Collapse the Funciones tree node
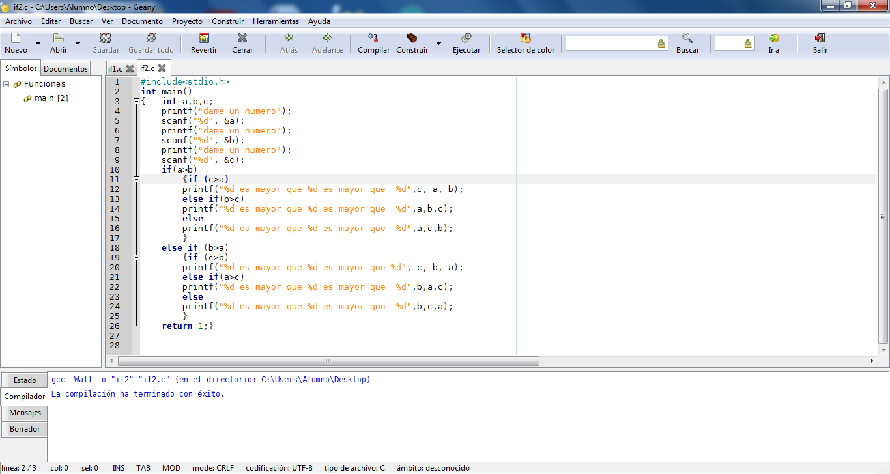890x474 pixels. tap(6, 83)
